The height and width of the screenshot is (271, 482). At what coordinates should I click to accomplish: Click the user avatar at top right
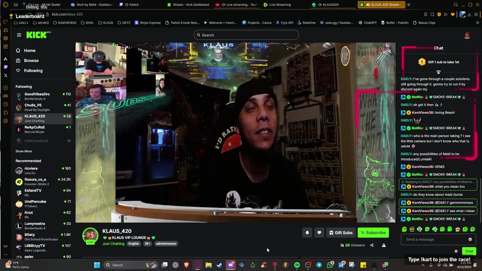[467, 35]
